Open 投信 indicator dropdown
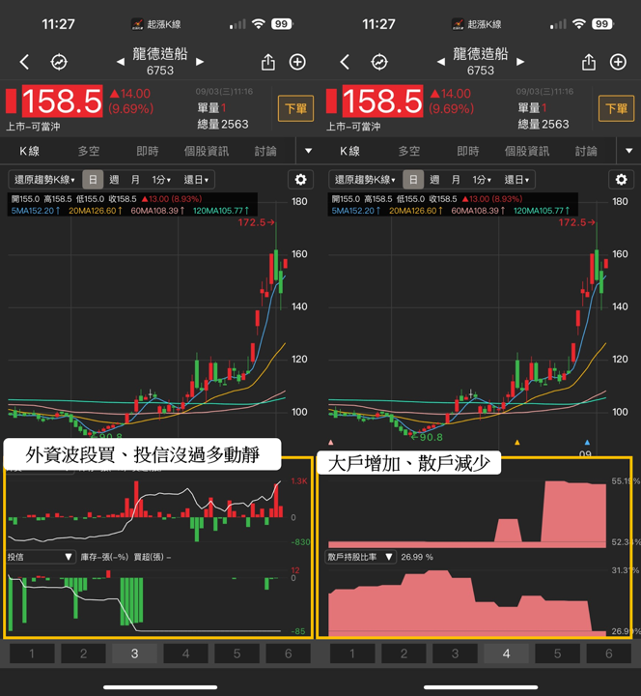 (x=40, y=557)
